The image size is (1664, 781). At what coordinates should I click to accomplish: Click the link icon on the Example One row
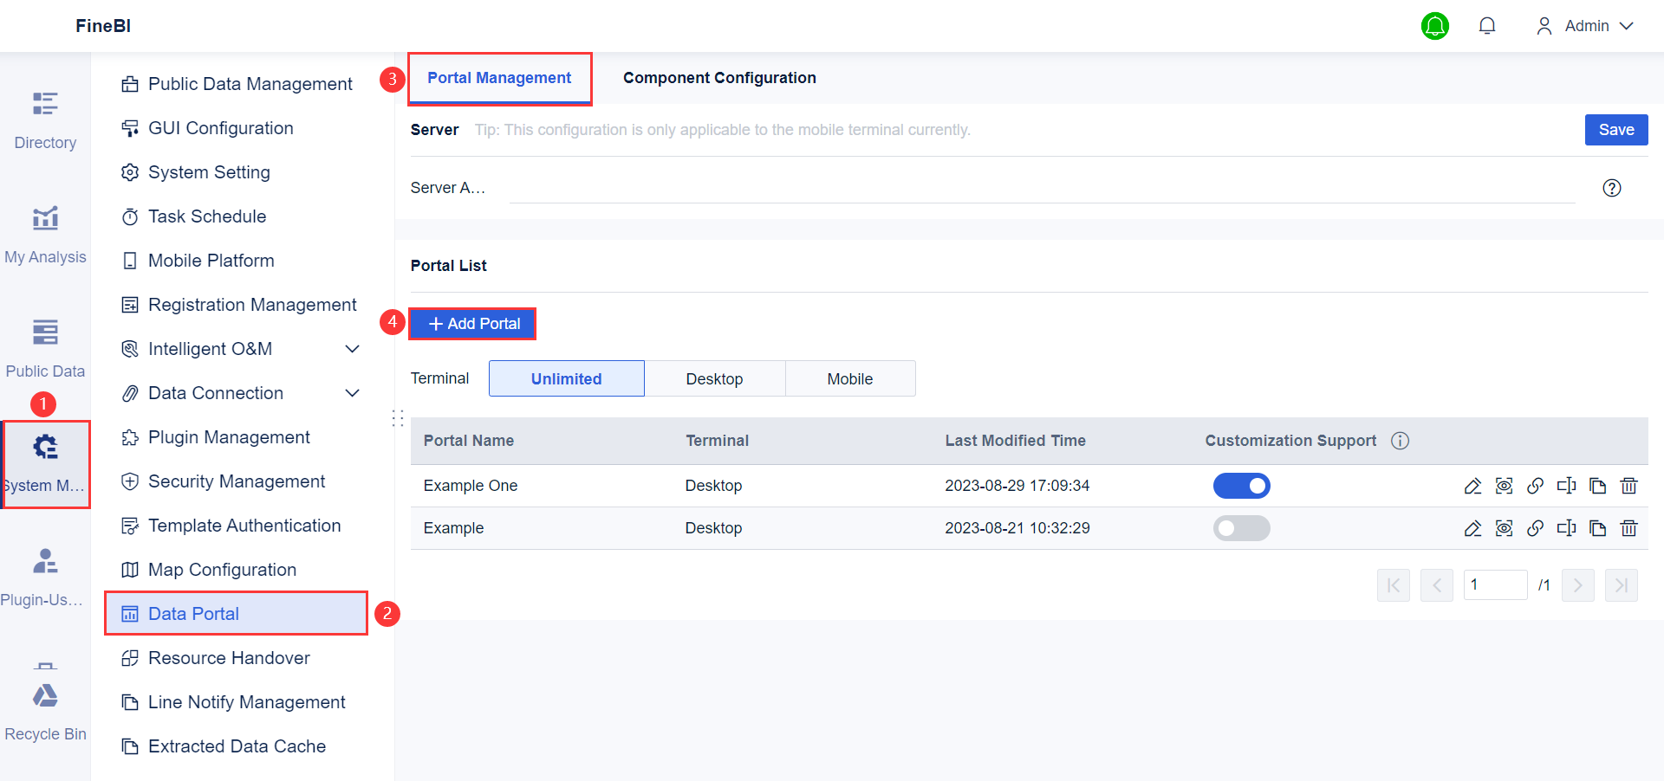click(1536, 486)
